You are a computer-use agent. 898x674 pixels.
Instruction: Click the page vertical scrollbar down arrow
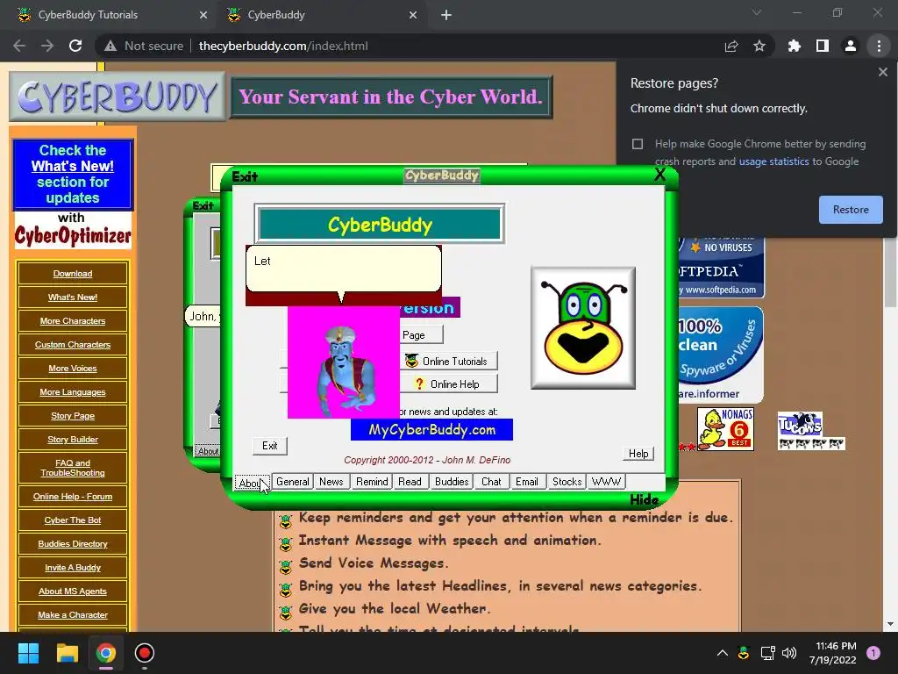(890, 624)
